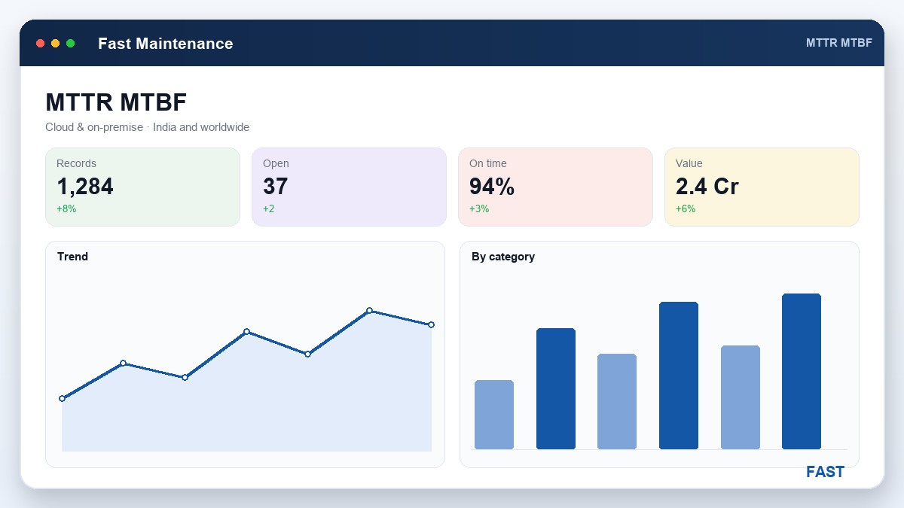Click the first, shortest bar in By category
The height and width of the screenshot is (508, 904).
point(494,415)
